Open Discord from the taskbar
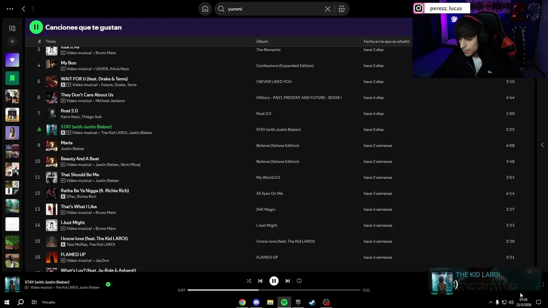The height and width of the screenshot is (308, 548). [x=256, y=302]
